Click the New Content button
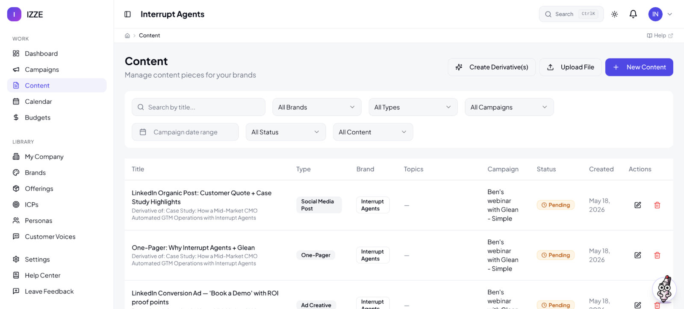The height and width of the screenshot is (309, 684). tap(639, 67)
